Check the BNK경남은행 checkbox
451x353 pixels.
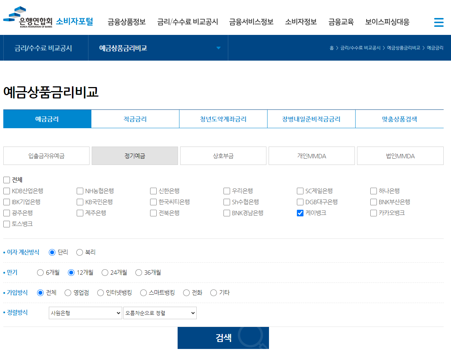(x=227, y=213)
